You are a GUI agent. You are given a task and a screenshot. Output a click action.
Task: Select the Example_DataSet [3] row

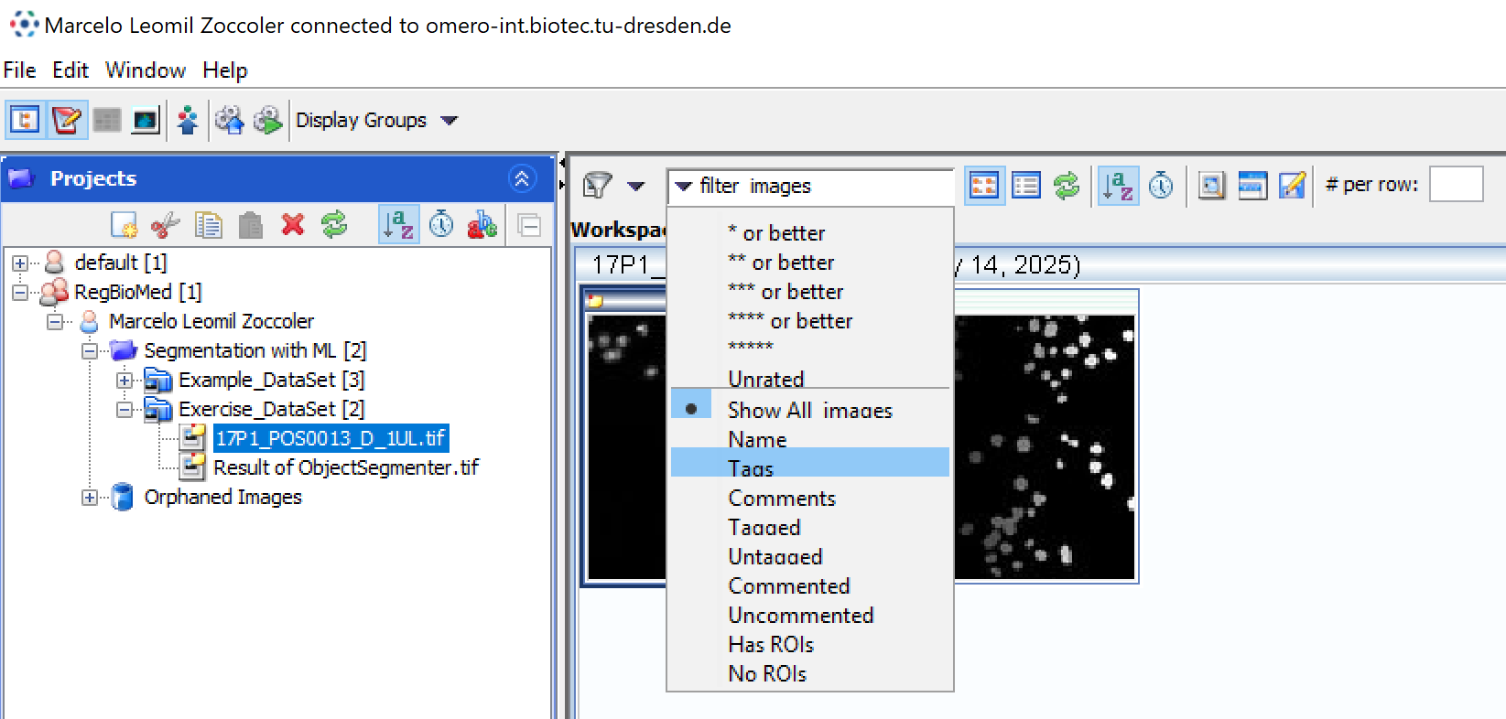(x=272, y=380)
